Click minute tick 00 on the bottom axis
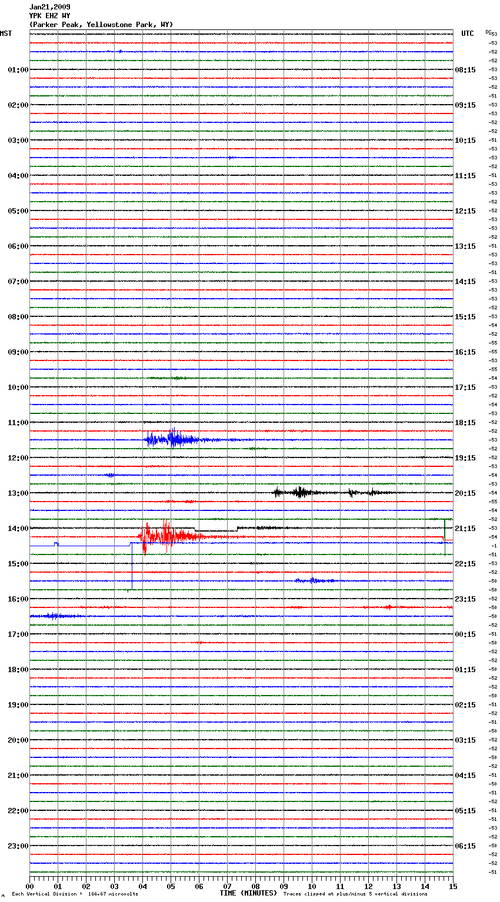 29,886
